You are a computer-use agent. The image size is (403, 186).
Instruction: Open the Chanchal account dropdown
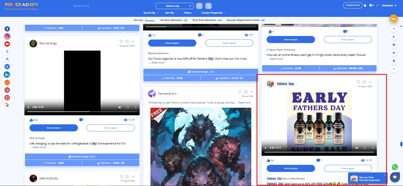tap(389, 6)
